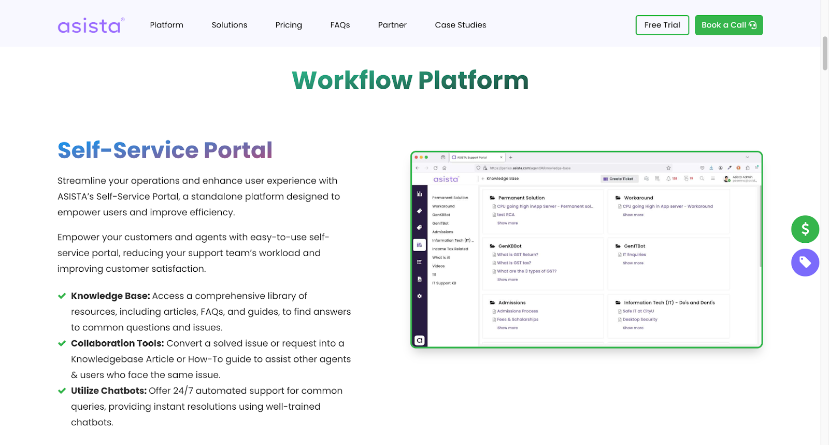Click the address bar URL in the screenshot
This screenshot has width=829, height=445.
coord(530,168)
